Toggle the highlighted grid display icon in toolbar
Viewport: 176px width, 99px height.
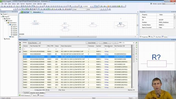pos(95,6)
